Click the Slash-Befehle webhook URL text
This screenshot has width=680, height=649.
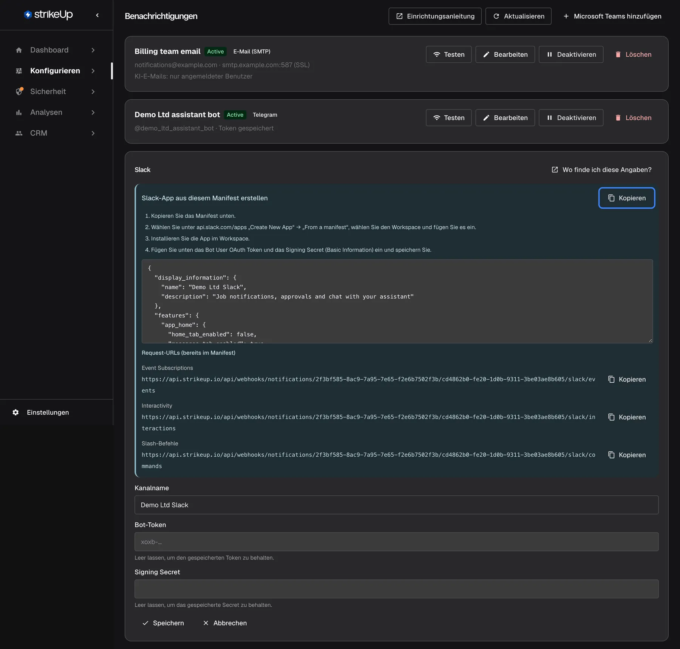(368, 460)
